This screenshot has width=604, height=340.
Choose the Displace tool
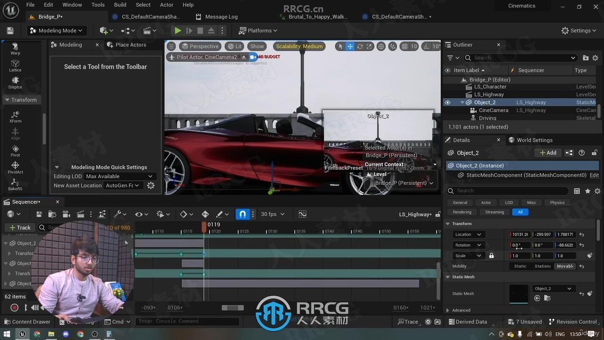coord(15,83)
